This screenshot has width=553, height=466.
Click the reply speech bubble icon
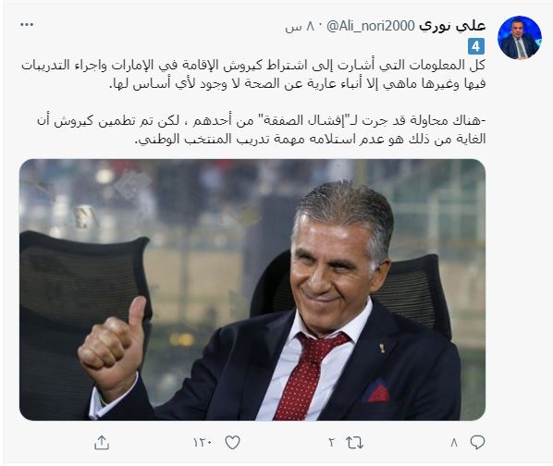(477, 442)
